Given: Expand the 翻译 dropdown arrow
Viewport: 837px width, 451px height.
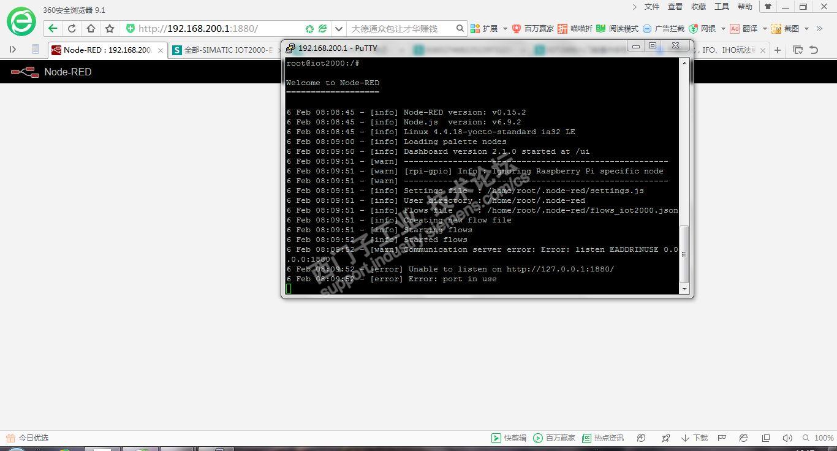Looking at the screenshot, I should (765, 29).
